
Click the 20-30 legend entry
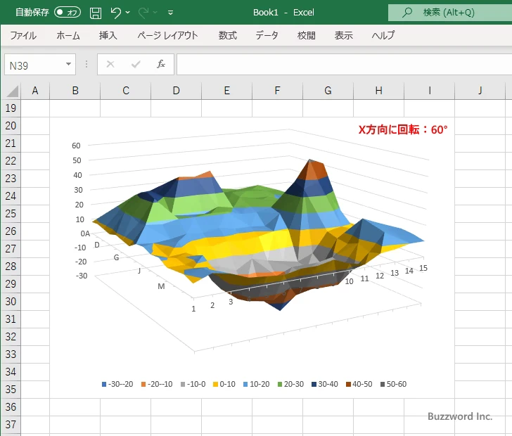[290, 384]
